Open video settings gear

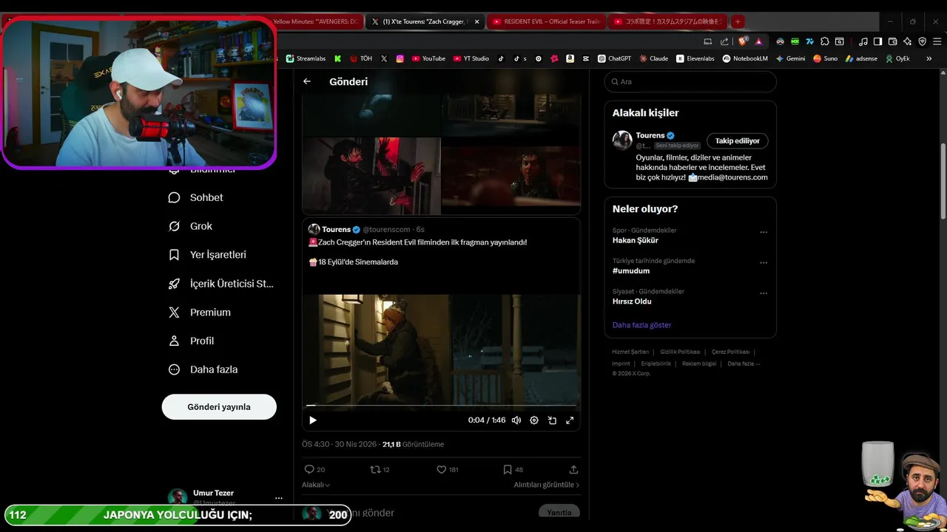click(534, 420)
